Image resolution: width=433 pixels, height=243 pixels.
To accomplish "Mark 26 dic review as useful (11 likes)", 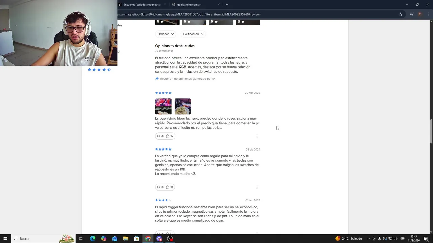I will tap(165, 187).
